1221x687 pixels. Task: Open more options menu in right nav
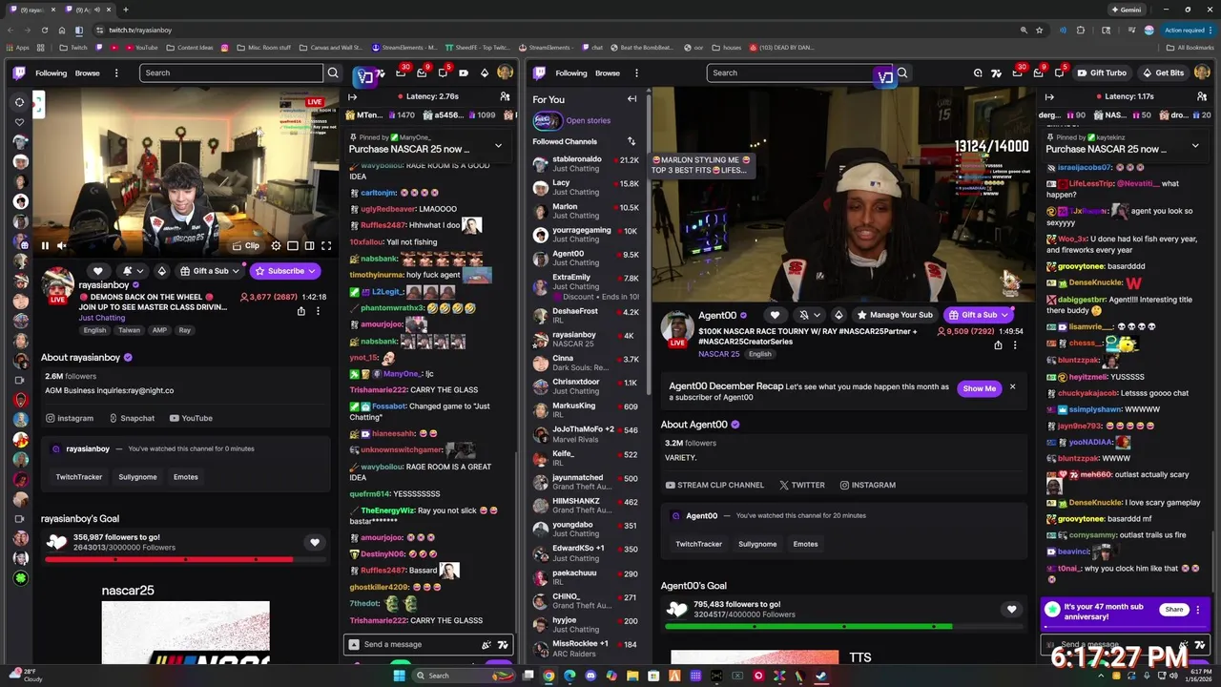pos(636,73)
